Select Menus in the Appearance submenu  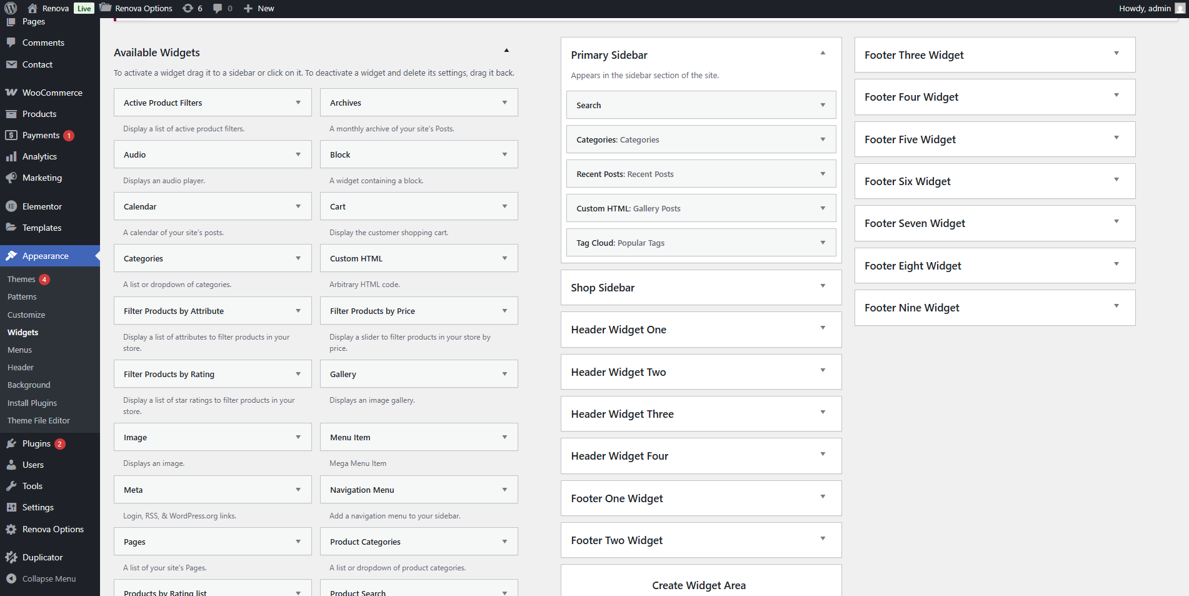click(x=19, y=350)
